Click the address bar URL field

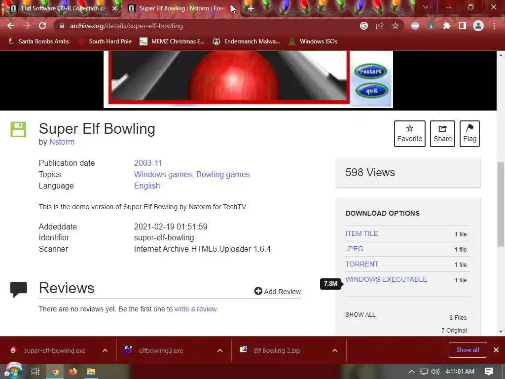tap(206, 26)
